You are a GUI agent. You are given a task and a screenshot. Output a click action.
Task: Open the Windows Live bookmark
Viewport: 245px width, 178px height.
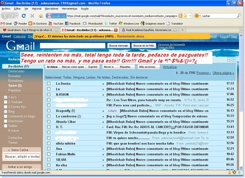pyautogui.click(x=129, y=24)
